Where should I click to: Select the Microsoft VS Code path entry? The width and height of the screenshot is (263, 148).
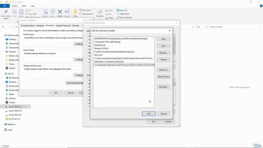(x=124, y=58)
